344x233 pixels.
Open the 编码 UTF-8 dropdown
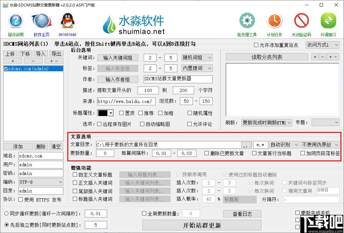coord(40,182)
